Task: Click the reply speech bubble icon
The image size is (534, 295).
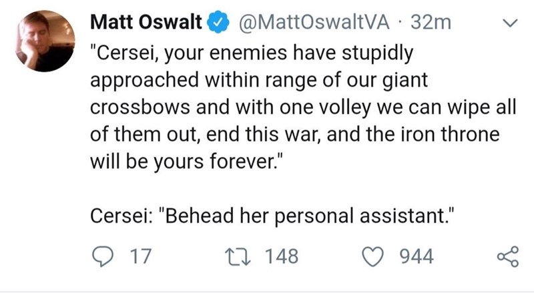Action: pyautogui.click(x=103, y=257)
